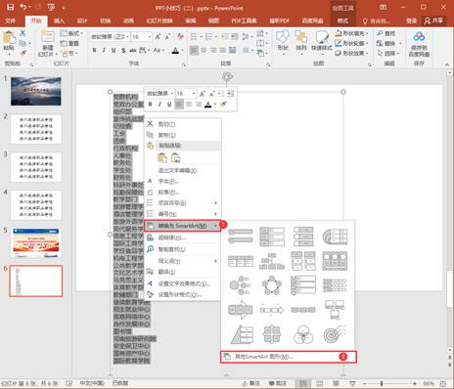This screenshot has width=454, height=389.
Task: Choose the pyramid list SmartArt layout
Action: [x=241, y=334]
